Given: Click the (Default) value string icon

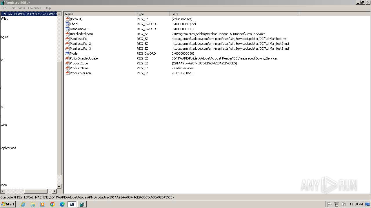Looking at the screenshot, I should 67,19.
